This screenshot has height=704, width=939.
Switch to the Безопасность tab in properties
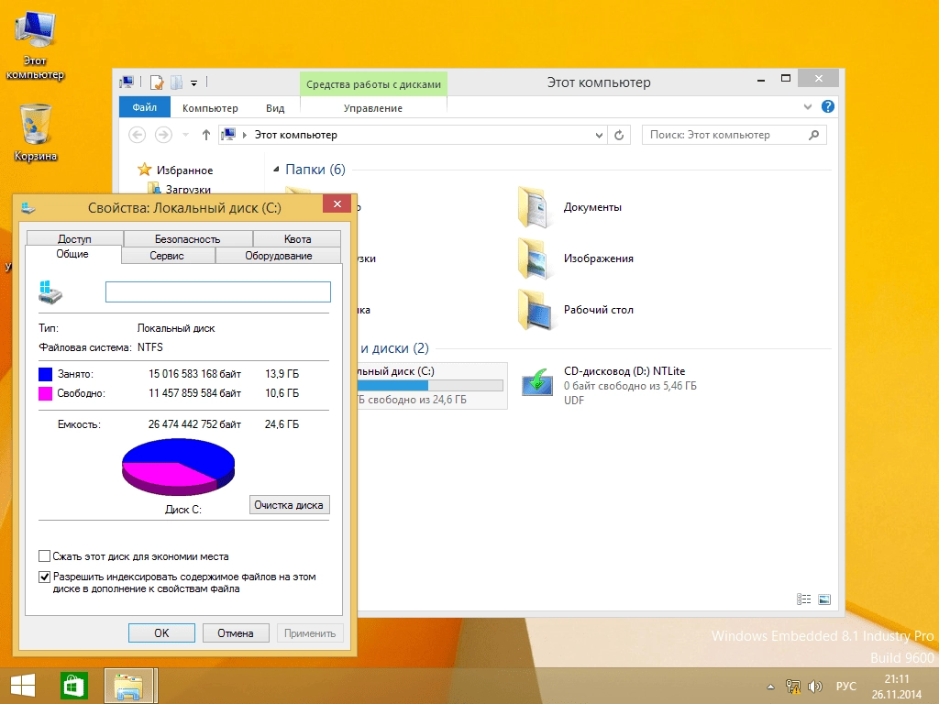point(187,239)
